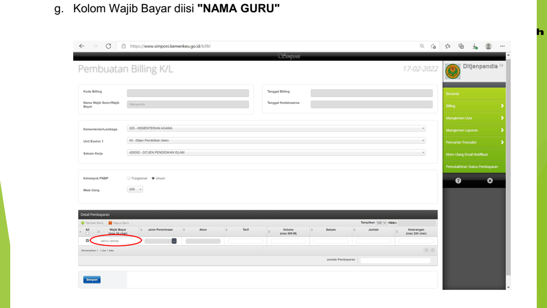The height and width of the screenshot is (308, 547).
Task: Click the Tanggal Billing field
Action: [371, 93]
